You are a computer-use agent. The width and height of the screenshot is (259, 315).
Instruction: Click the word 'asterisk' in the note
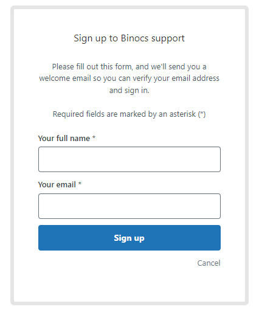[182, 114]
